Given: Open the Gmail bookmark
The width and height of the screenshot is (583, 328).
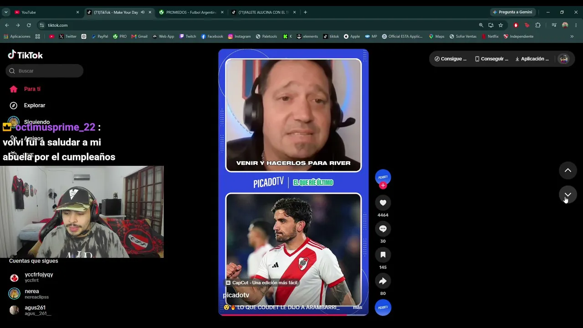Looking at the screenshot, I should coord(139,36).
